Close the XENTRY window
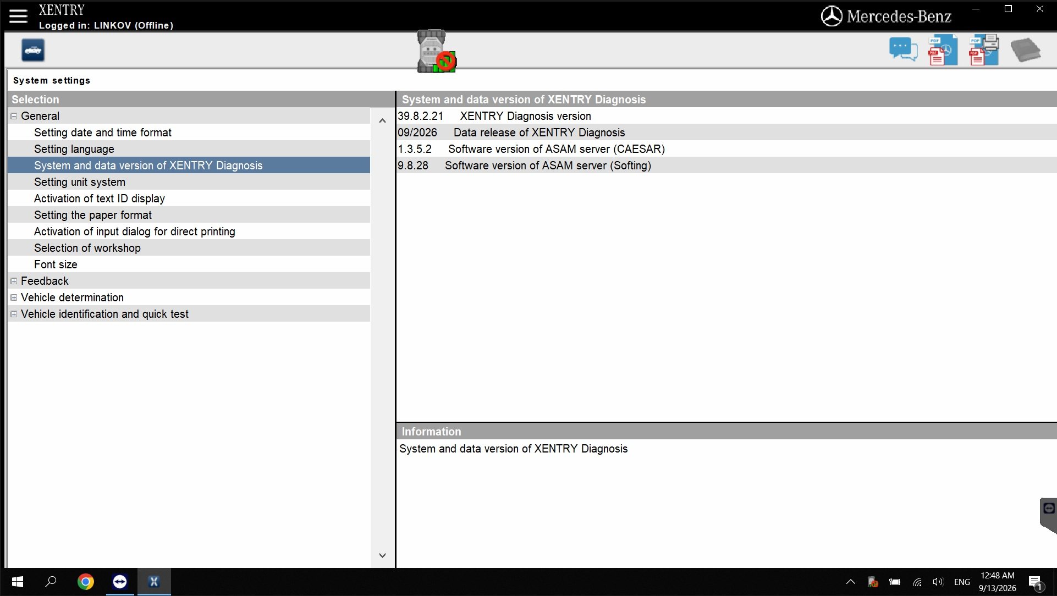1057x596 pixels. [1039, 9]
